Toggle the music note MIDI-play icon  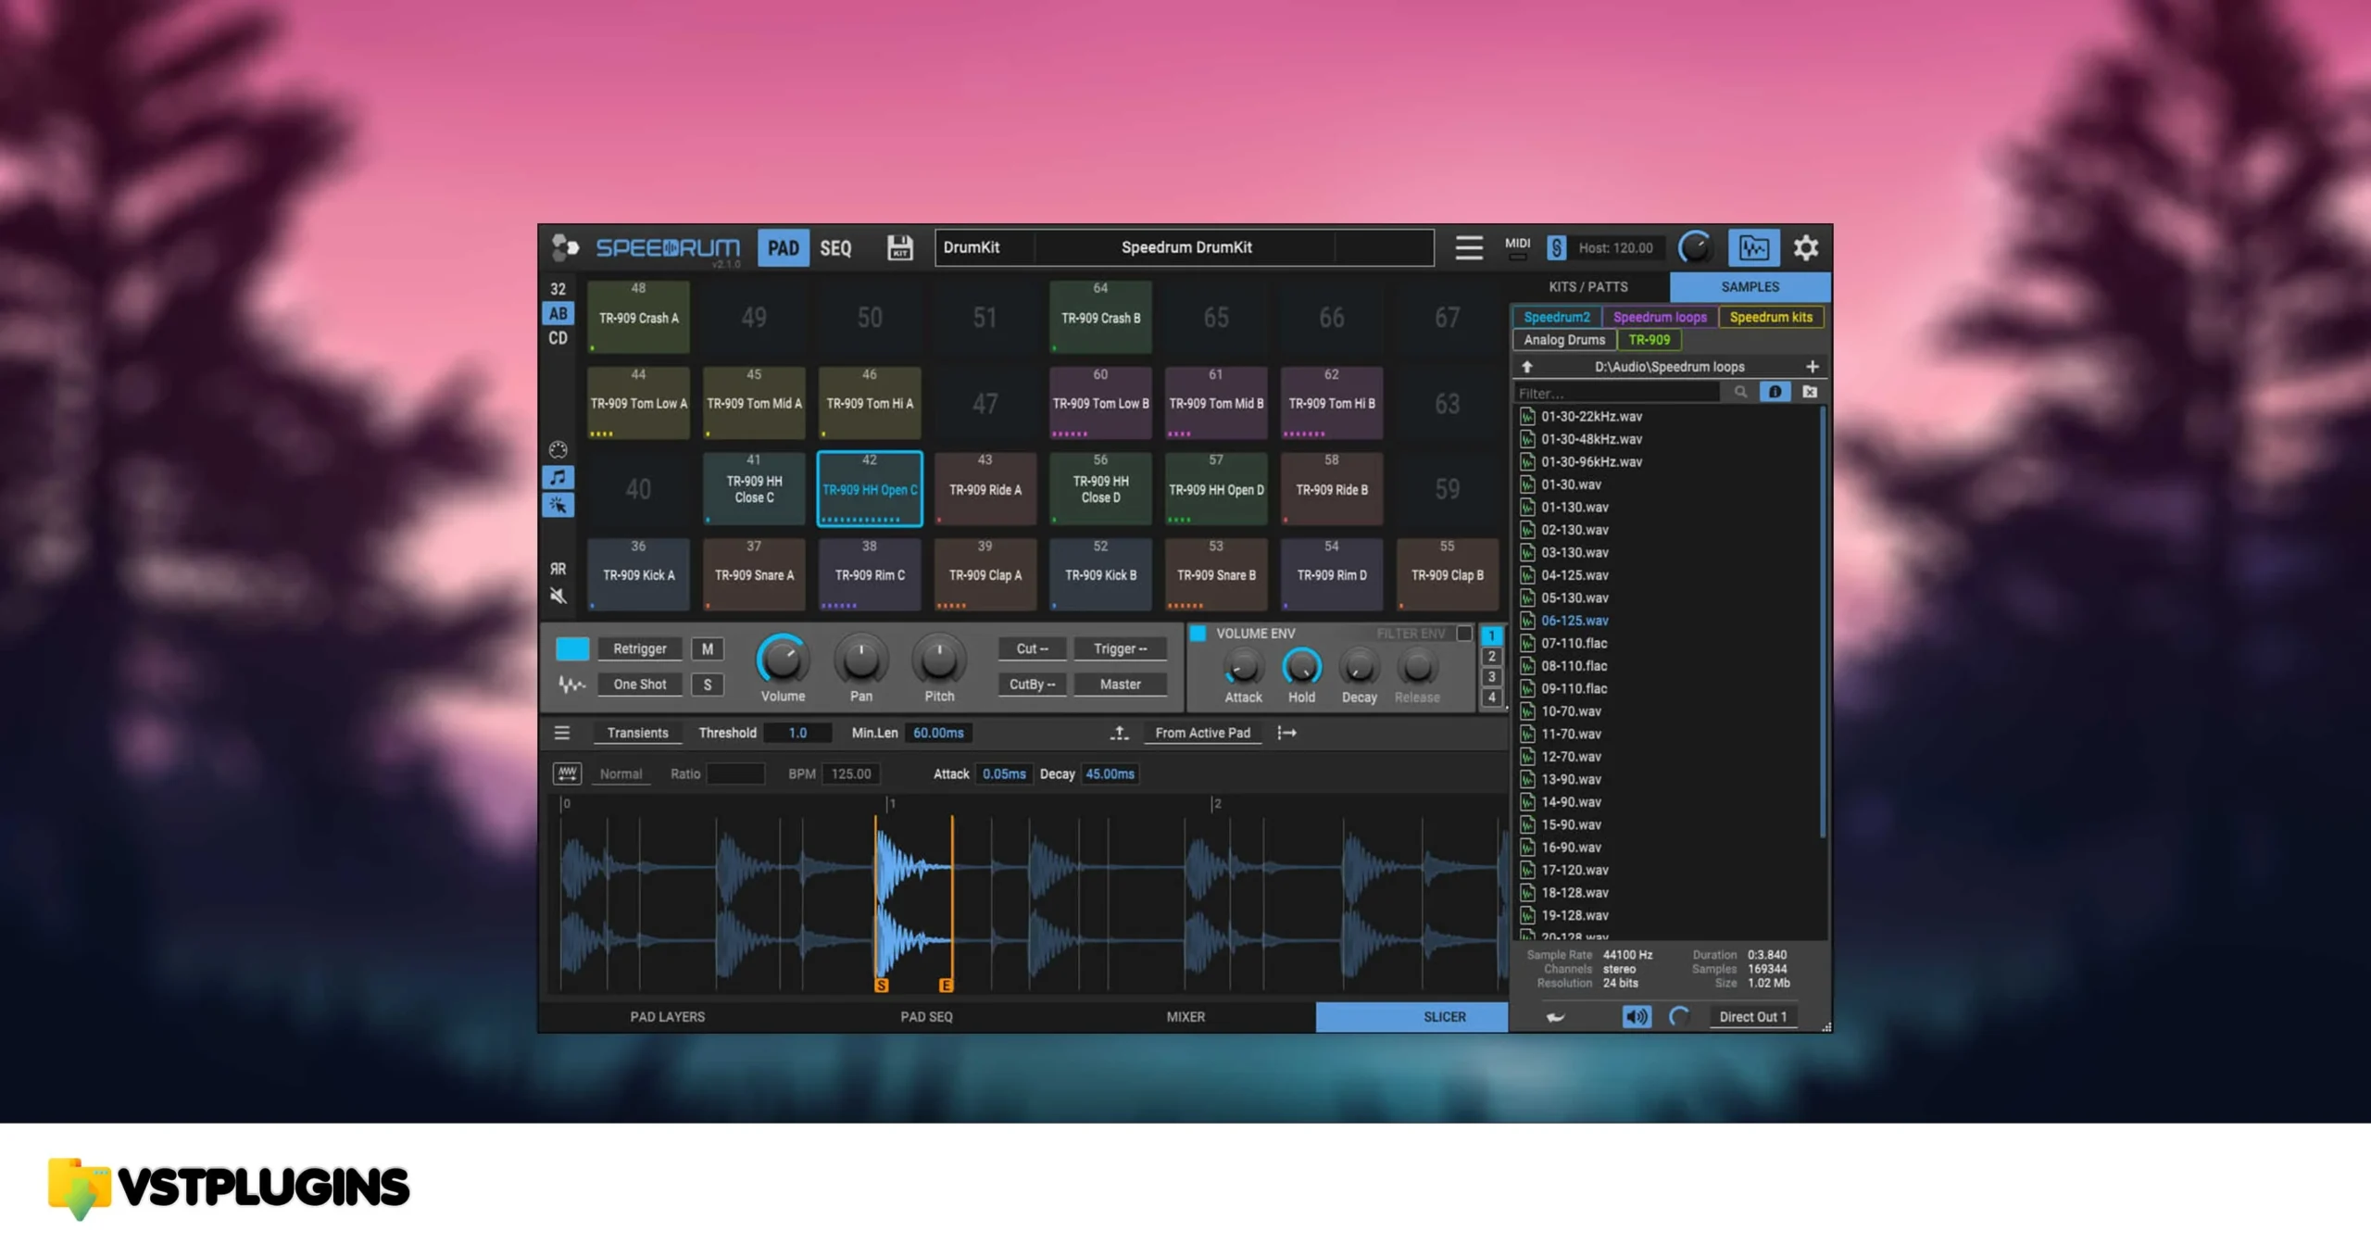pos(558,477)
